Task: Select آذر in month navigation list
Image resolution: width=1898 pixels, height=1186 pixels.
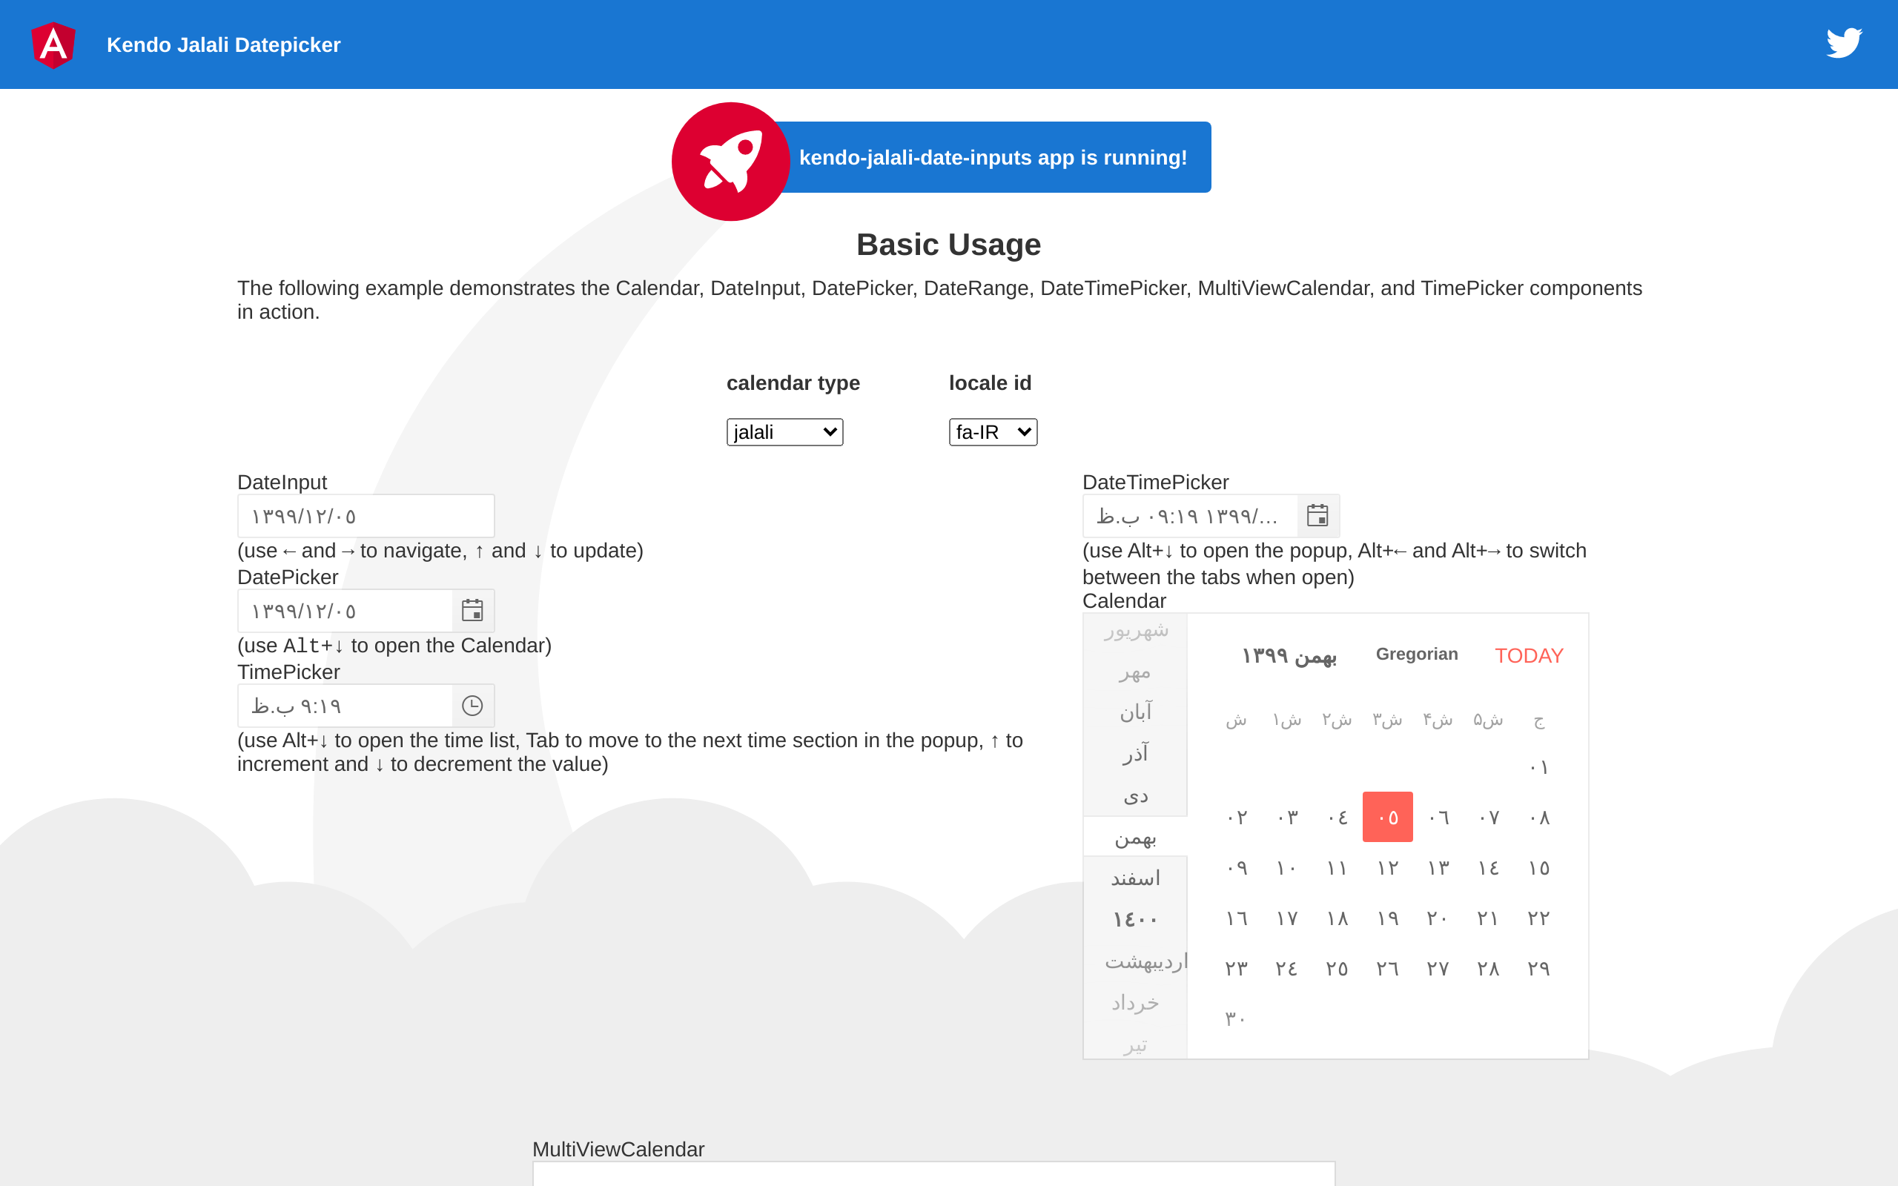Action: pyautogui.click(x=1136, y=754)
